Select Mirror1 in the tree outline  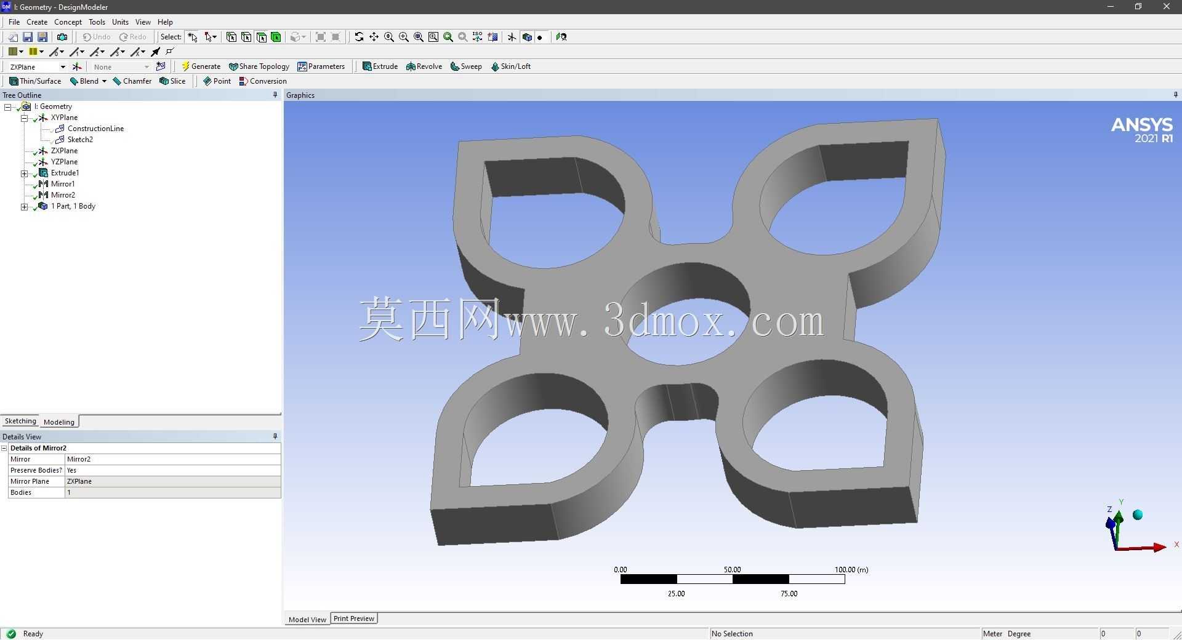63,184
